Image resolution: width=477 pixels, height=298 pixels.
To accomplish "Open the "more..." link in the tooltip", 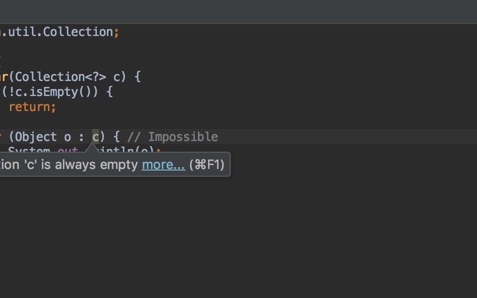I will click(x=163, y=164).
